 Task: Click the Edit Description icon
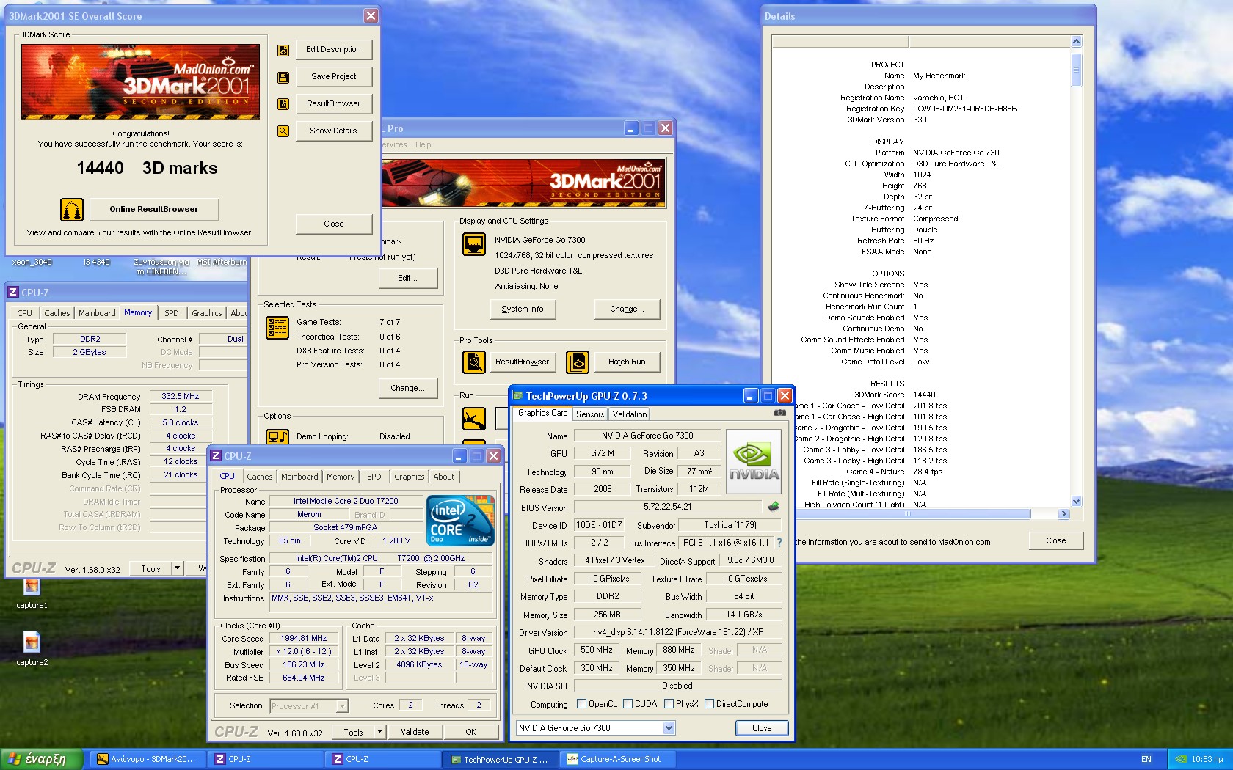point(283,50)
